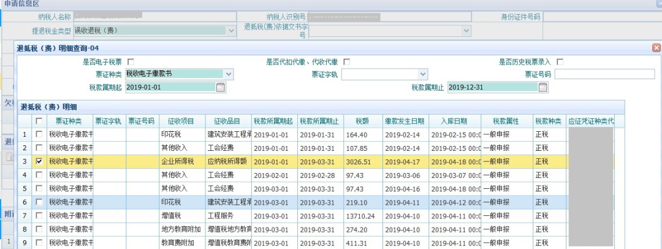Select the 增值税 cell in row 7

pyautogui.click(x=182, y=216)
